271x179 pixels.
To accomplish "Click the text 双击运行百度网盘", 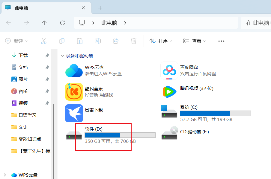I will (x=198, y=74).
